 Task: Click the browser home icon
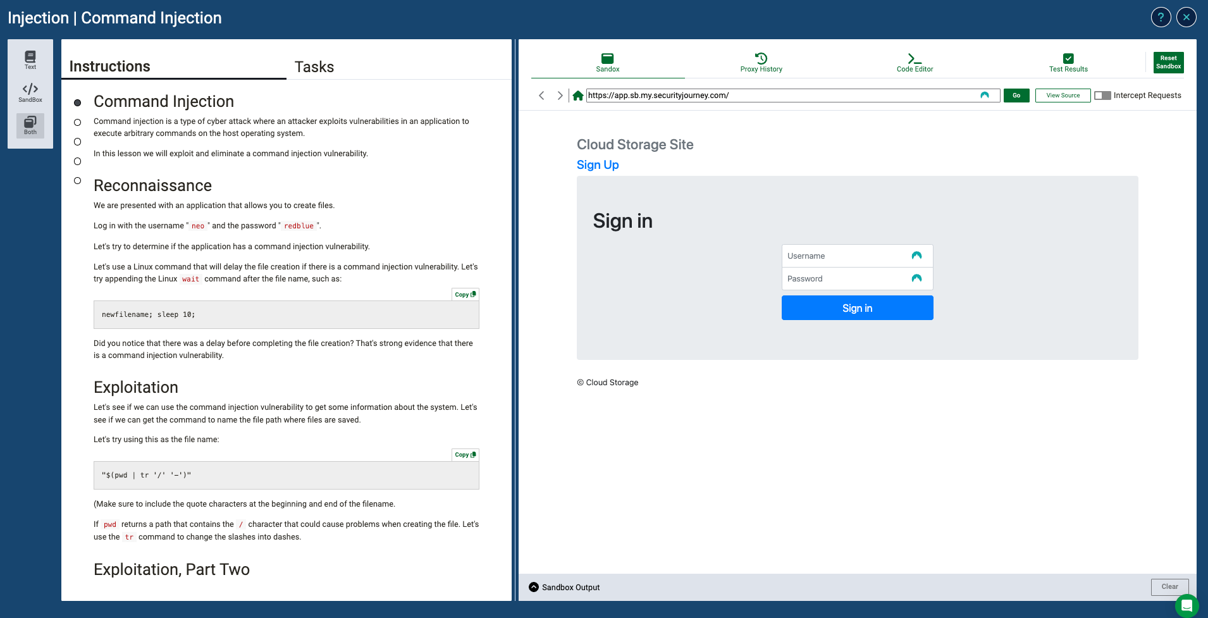[x=577, y=96]
